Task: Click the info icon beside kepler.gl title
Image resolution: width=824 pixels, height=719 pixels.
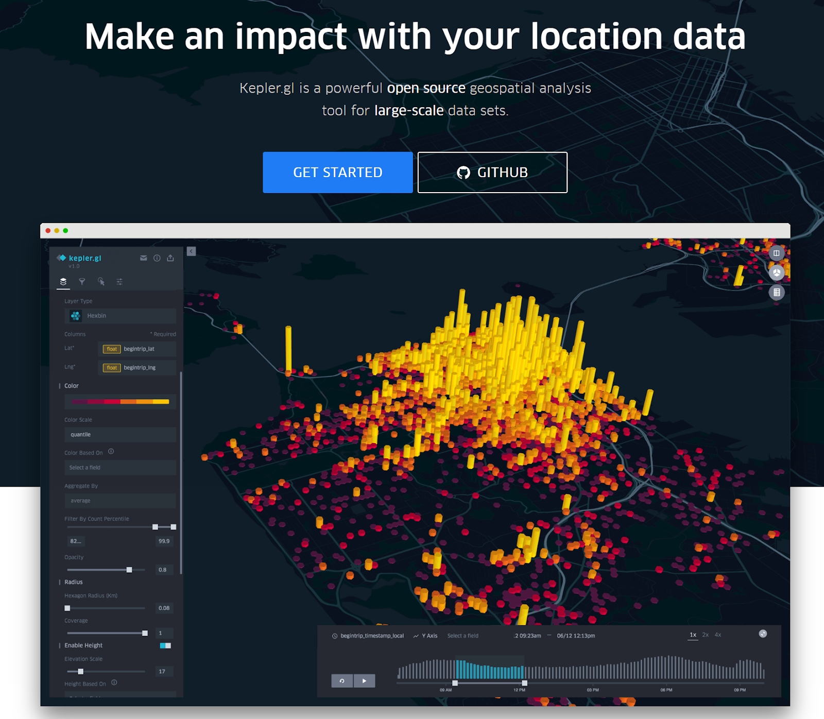Action: point(157,258)
